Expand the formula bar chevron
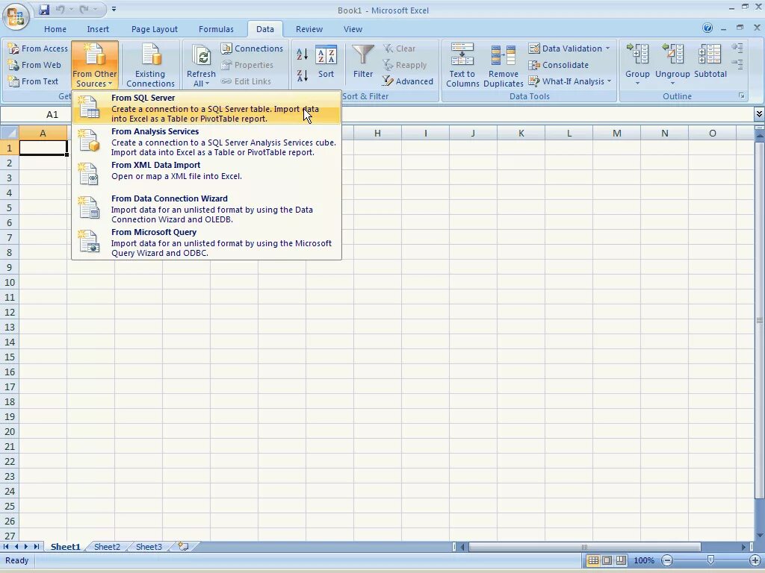The width and height of the screenshot is (765, 573). pyautogui.click(x=759, y=114)
